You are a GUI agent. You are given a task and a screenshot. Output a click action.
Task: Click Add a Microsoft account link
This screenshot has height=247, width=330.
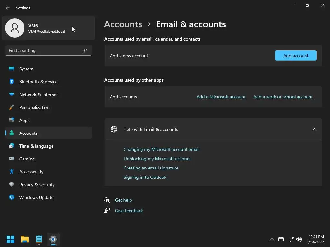click(x=221, y=97)
